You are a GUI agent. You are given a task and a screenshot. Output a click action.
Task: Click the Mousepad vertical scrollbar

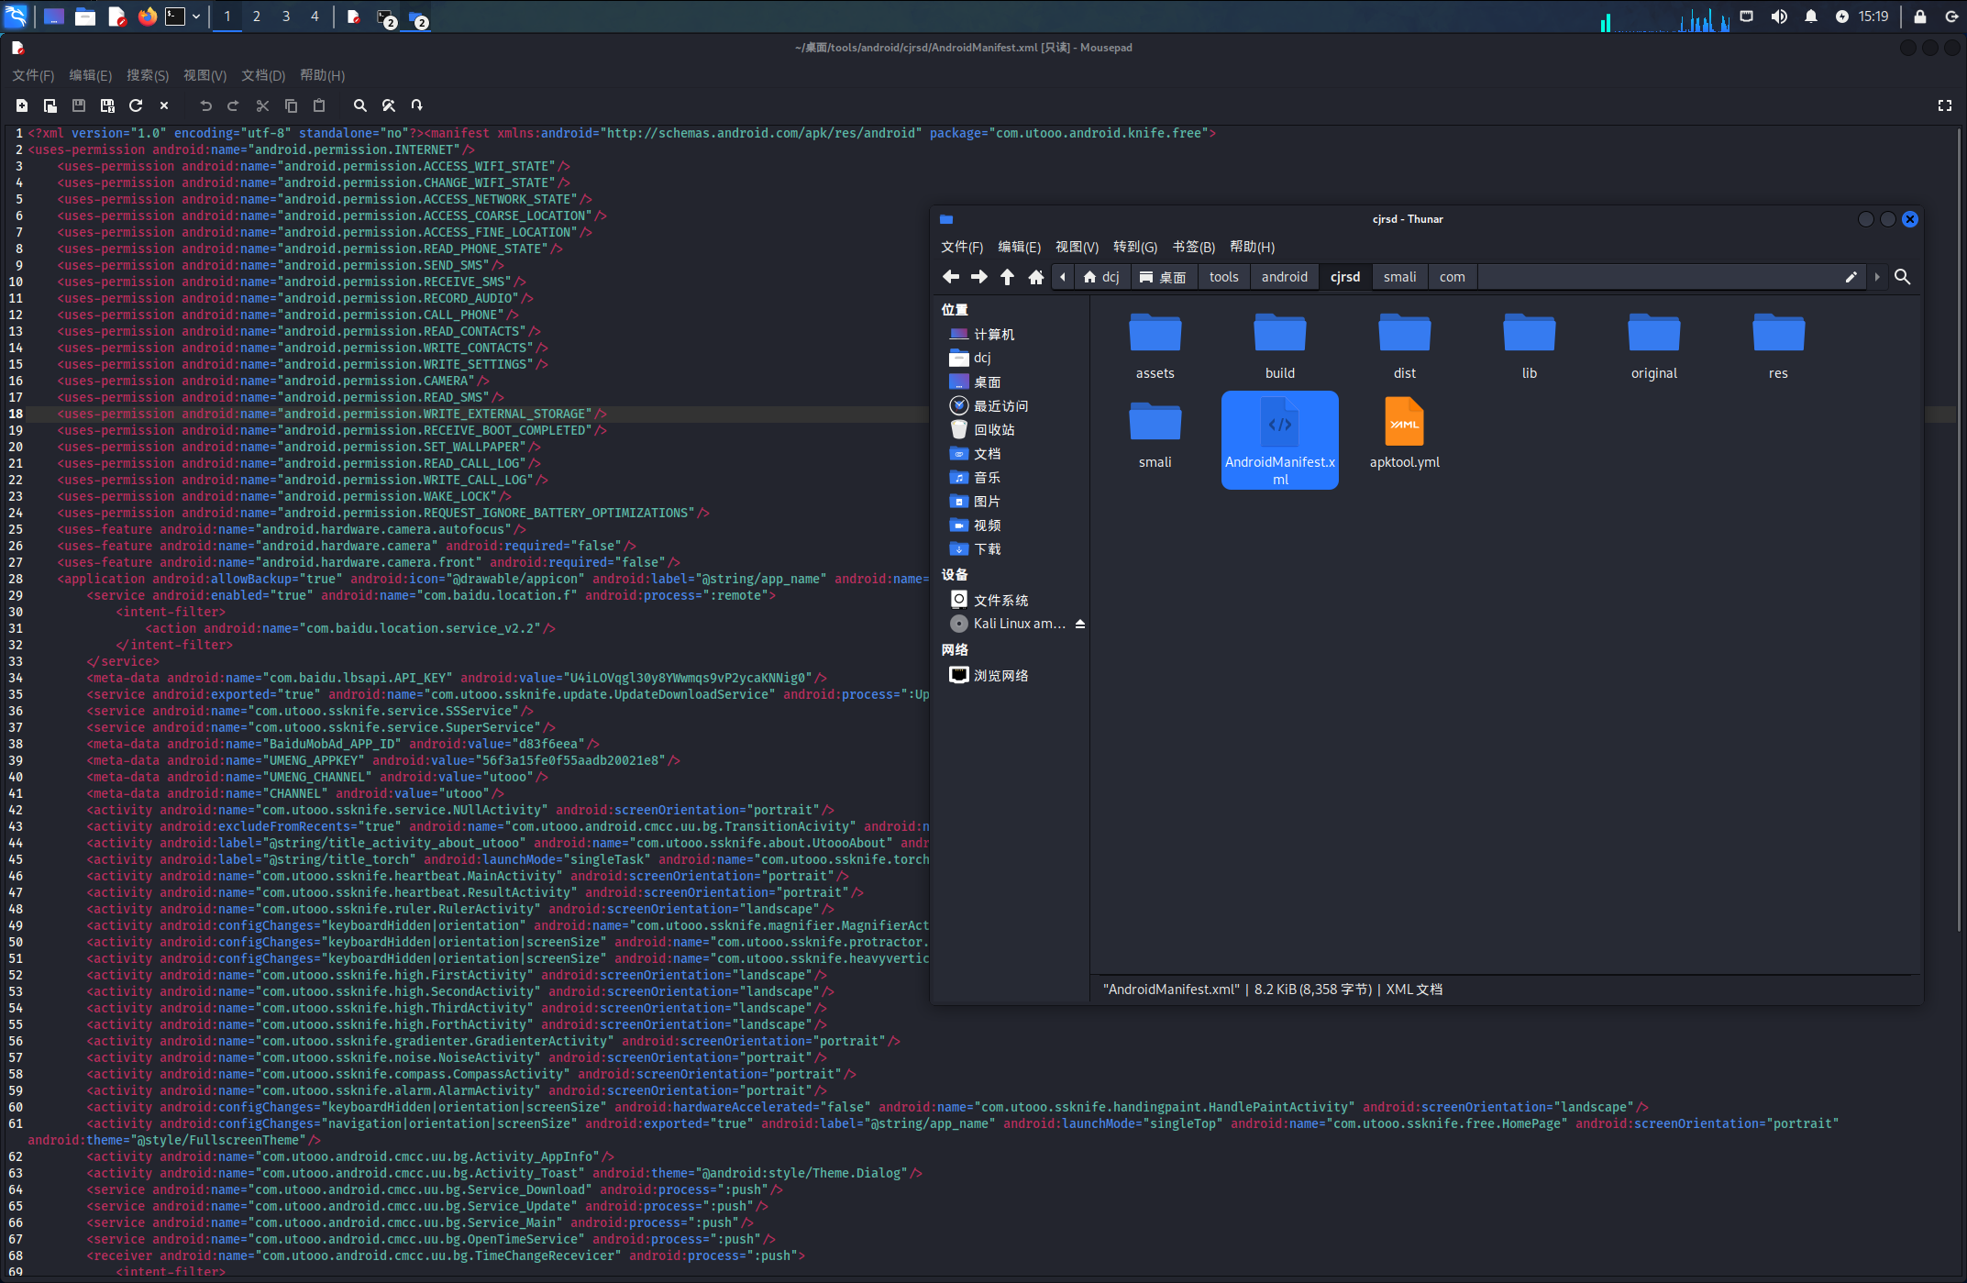point(1960,530)
